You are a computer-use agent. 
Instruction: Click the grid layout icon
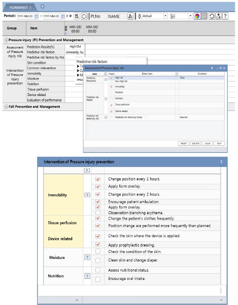point(173,16)
